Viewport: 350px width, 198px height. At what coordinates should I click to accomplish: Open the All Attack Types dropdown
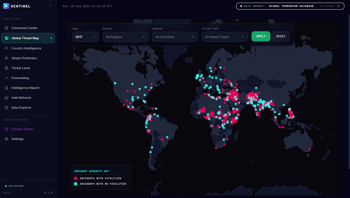(x=225, y=37)
